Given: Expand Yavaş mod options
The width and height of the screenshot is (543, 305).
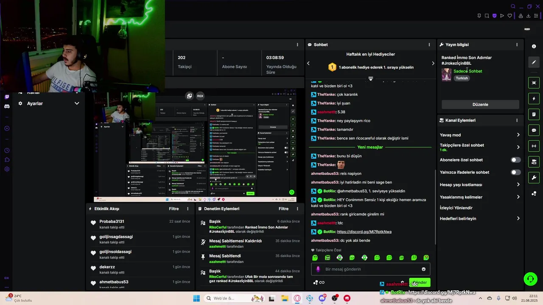Looking at the screenshot, I should tap(518, 135).
